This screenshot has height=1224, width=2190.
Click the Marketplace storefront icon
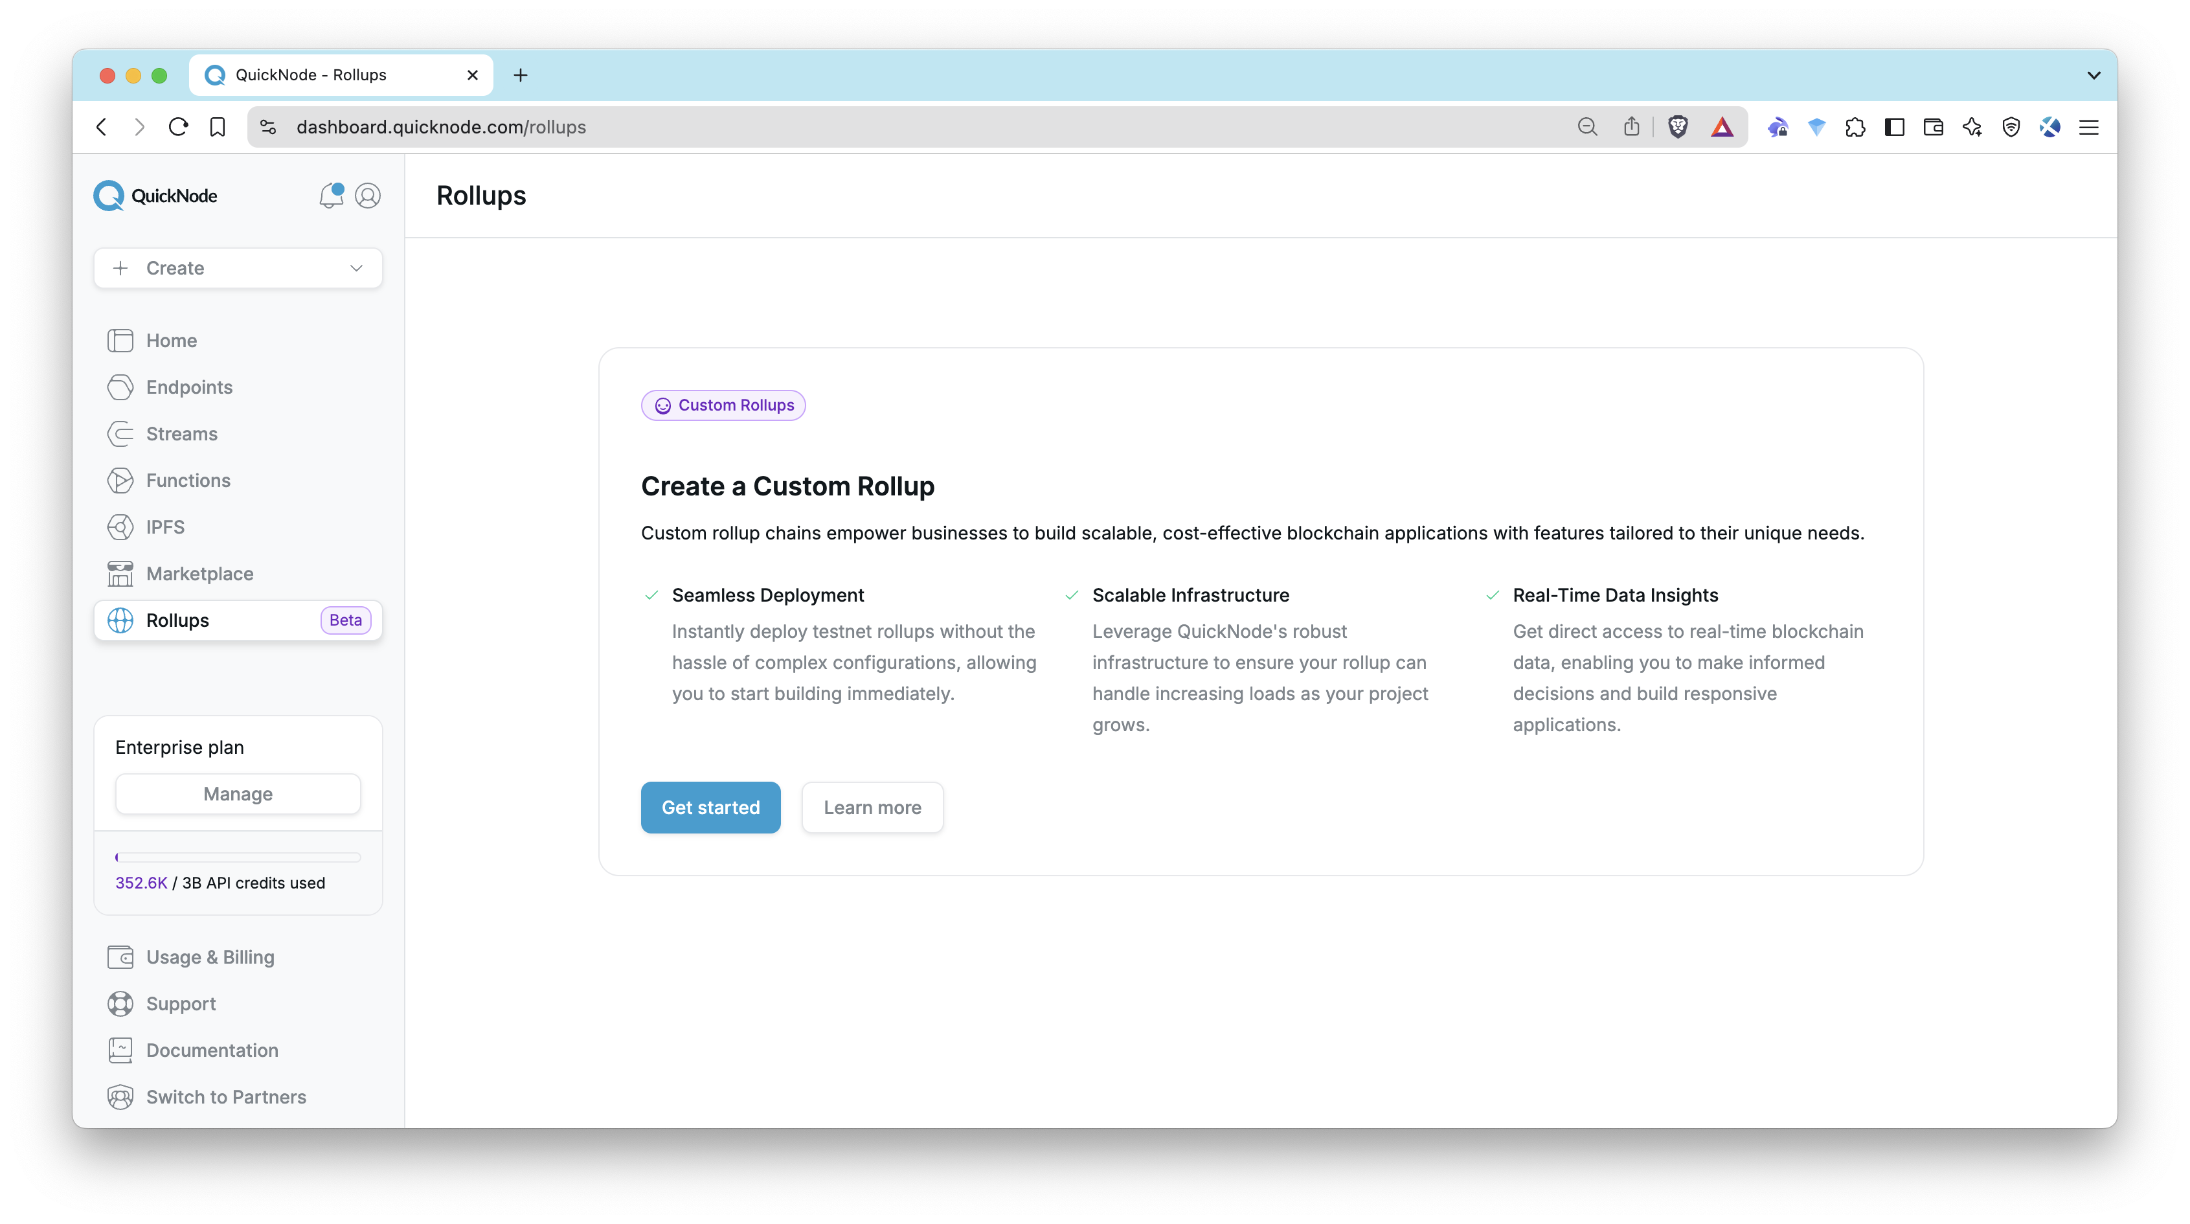120,574
